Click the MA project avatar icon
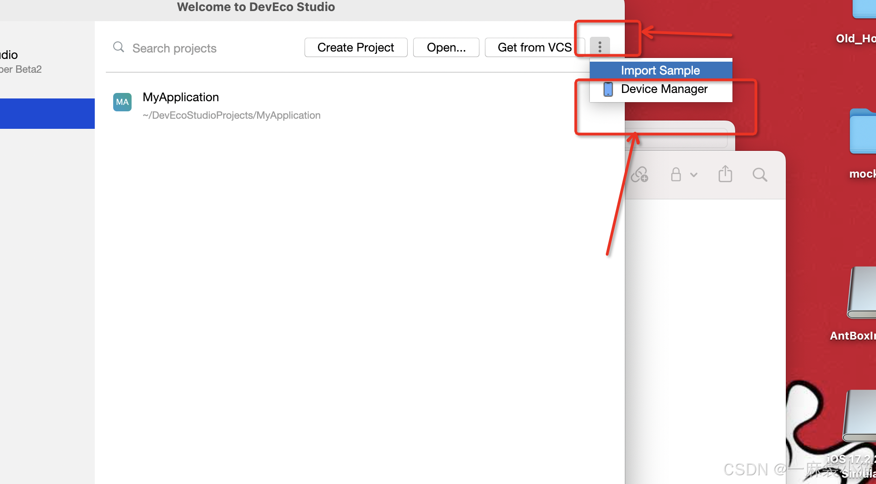The image size is (876, 484). (x=122, y=102)
